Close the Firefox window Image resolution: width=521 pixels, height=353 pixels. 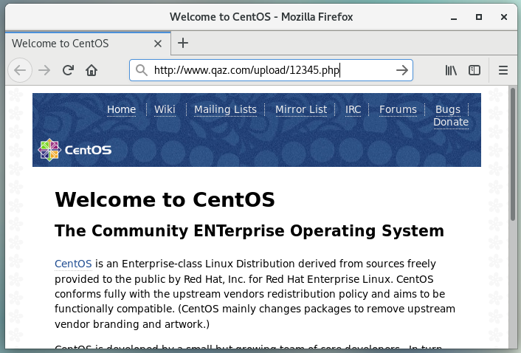click(x=504, y=17)
